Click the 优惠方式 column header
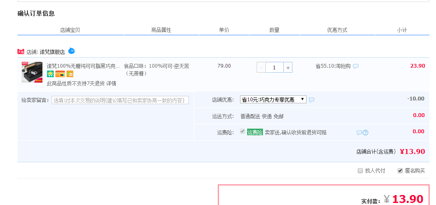The width and height of the screenshot is (436, 205). click(x=337, y=30)
